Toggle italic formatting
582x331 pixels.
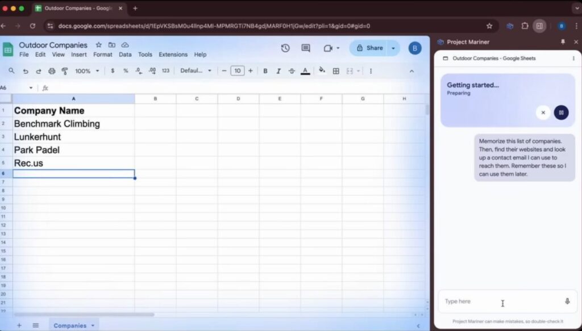tap(278, 71)
